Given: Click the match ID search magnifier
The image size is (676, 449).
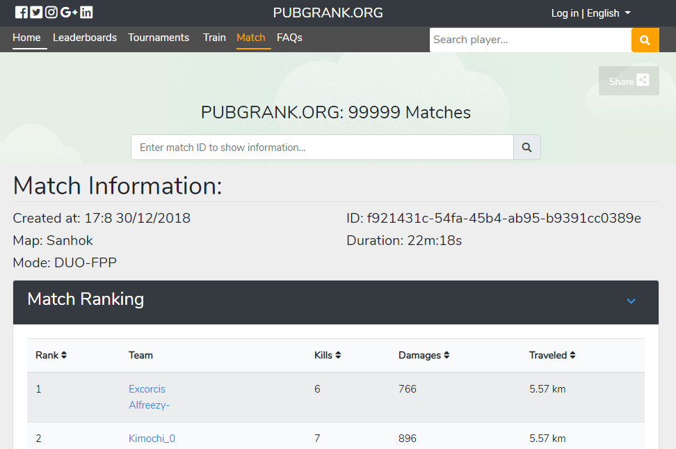Looking at the screenshot, I should pyautogui.click(x=526, y=147).
